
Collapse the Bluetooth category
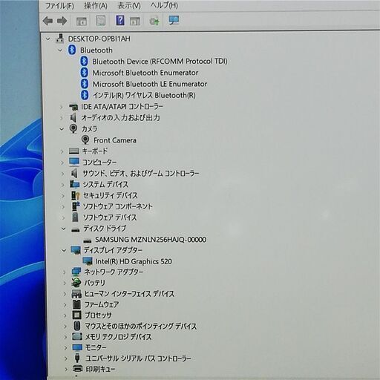point(60,50)
